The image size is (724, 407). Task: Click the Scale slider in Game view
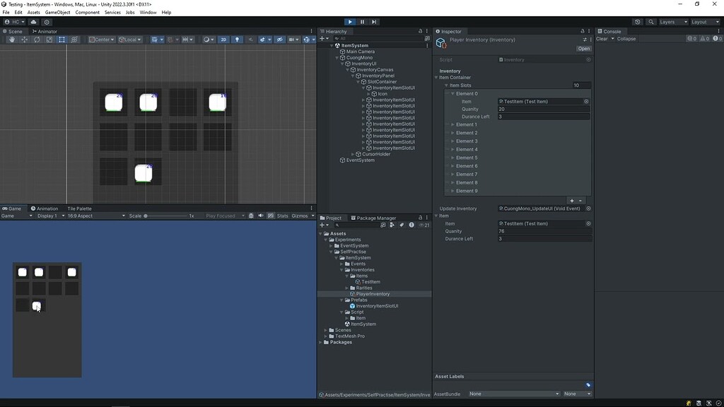pyautogui.click(x=146, y=216)
